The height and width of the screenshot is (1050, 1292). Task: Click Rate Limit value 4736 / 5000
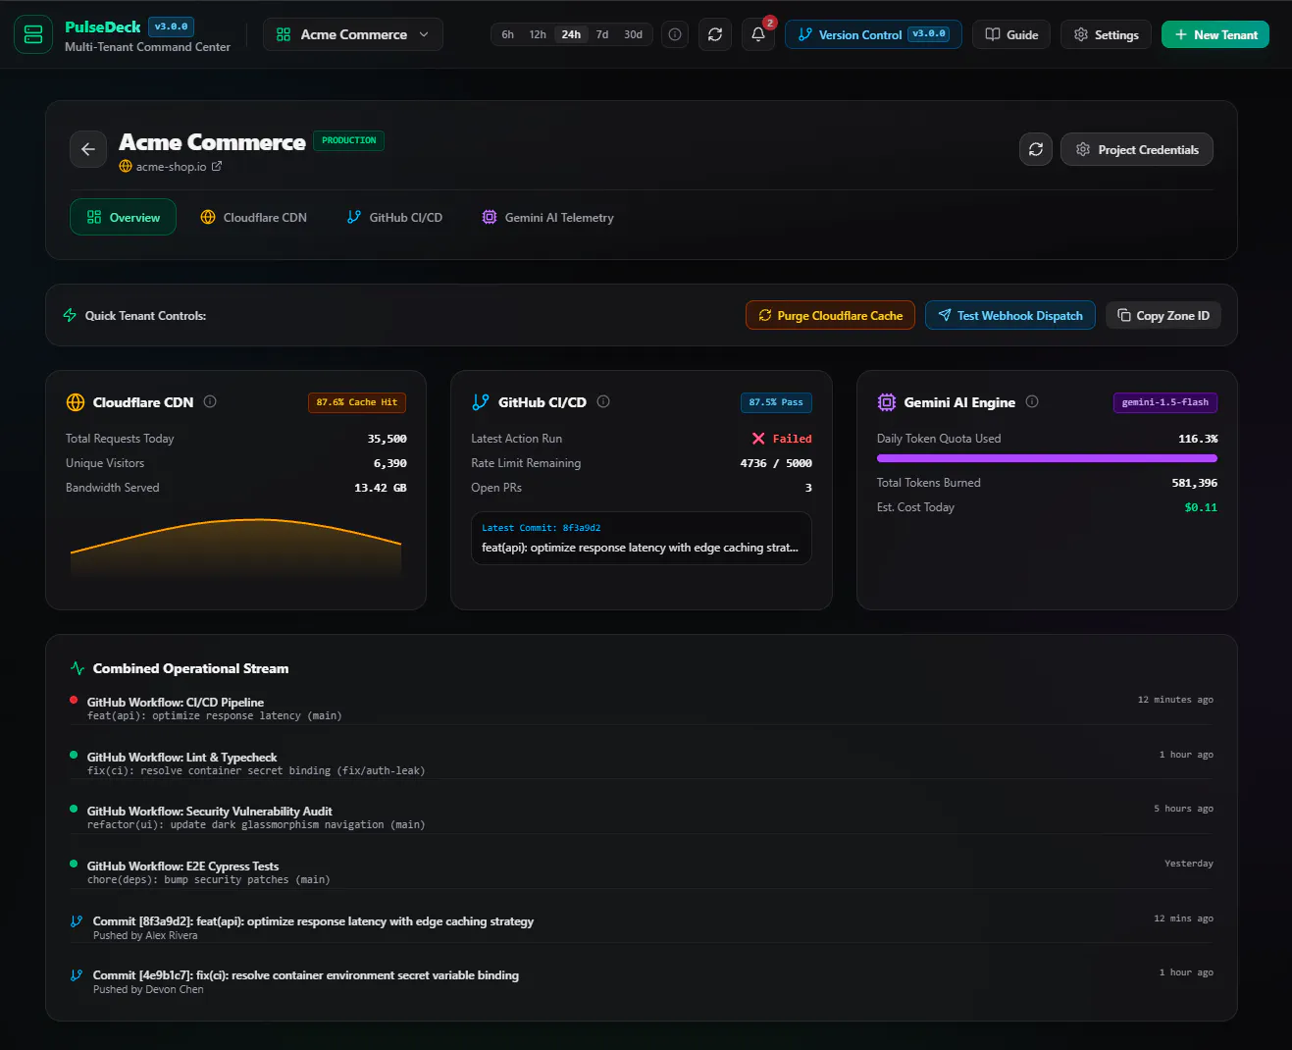click(x=776, y=463)
